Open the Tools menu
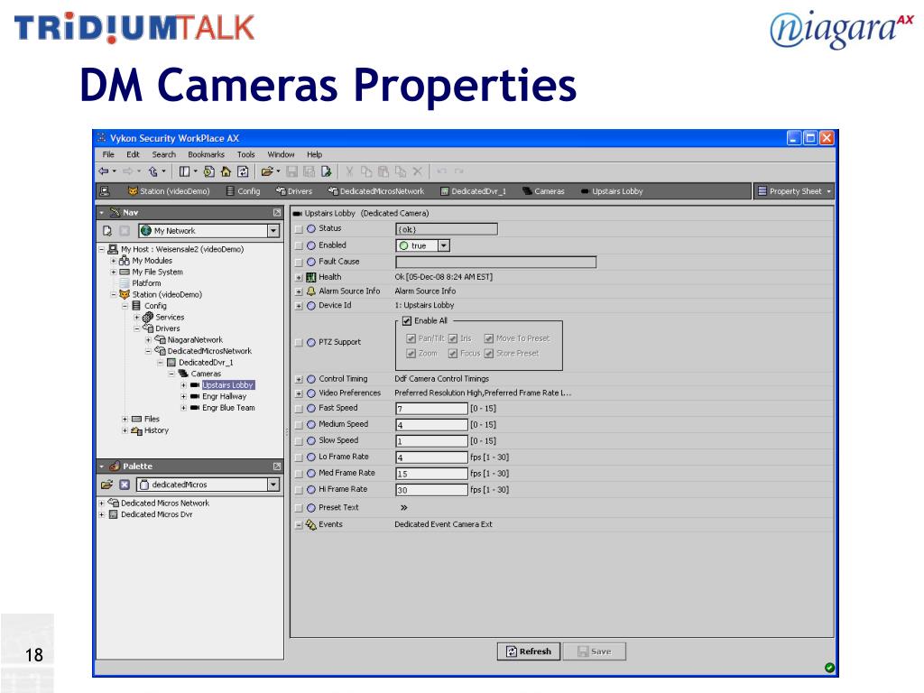 coord(246,154)
